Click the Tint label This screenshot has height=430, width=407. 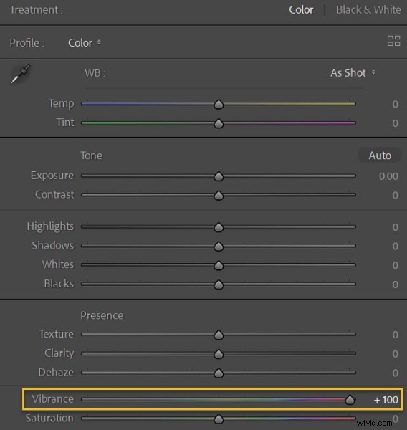tap(65, 123)
